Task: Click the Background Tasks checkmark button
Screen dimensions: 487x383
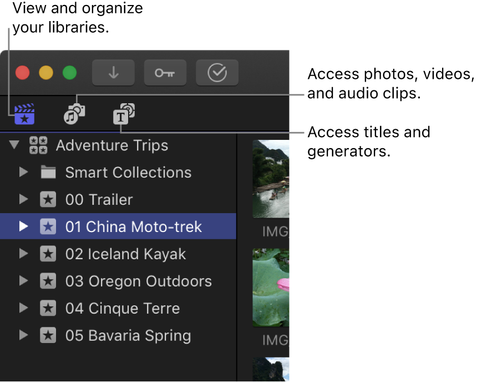Action: point(217,73)
